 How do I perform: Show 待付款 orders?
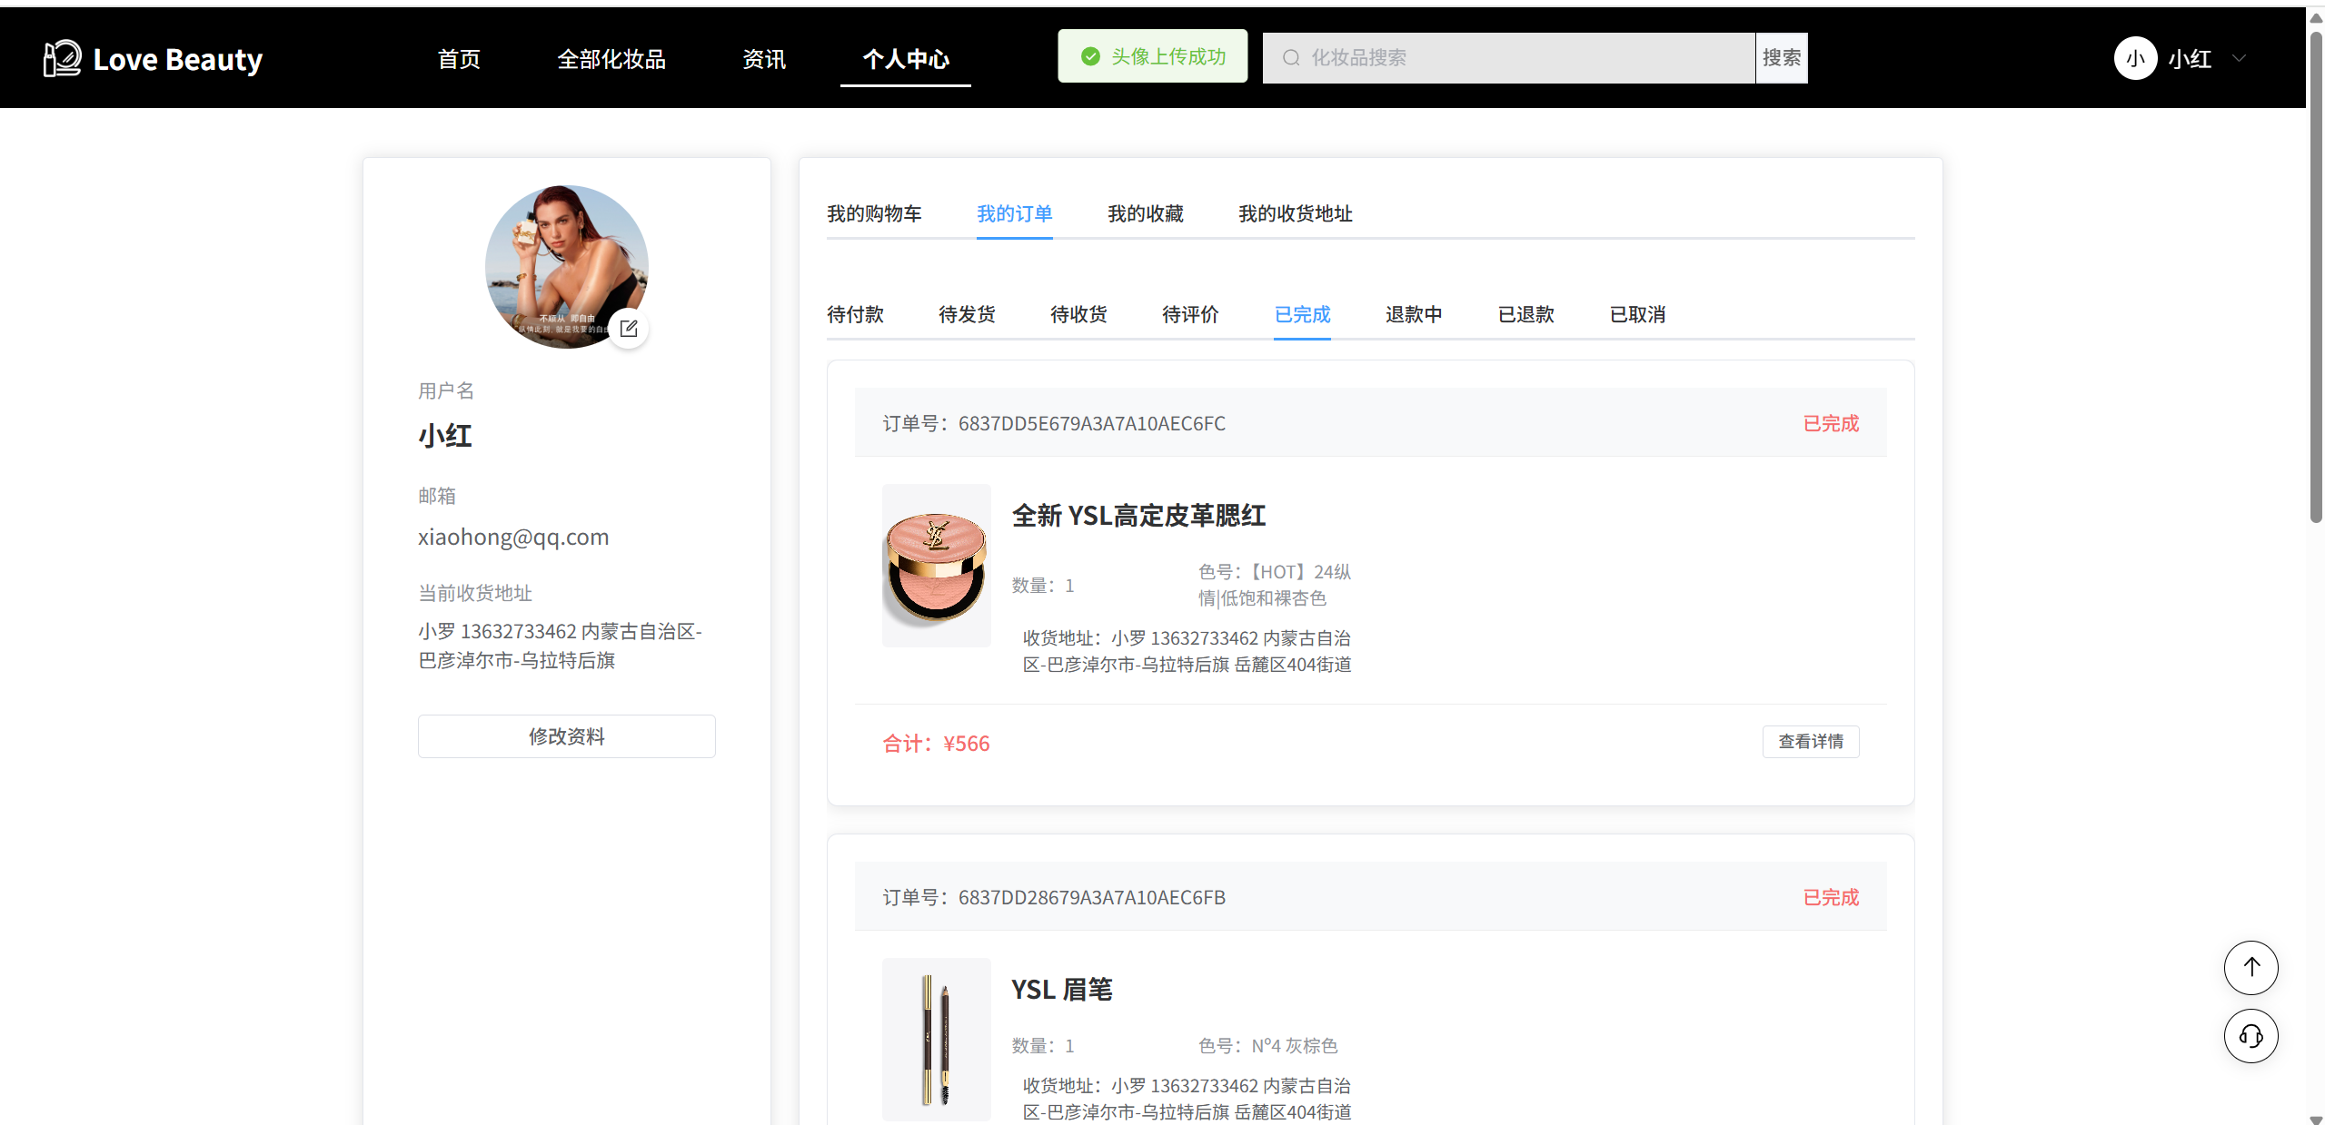pos(855,315)
